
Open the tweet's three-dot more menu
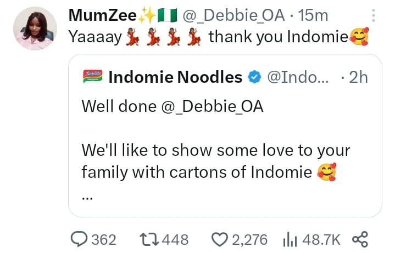[x=375, y=16]
